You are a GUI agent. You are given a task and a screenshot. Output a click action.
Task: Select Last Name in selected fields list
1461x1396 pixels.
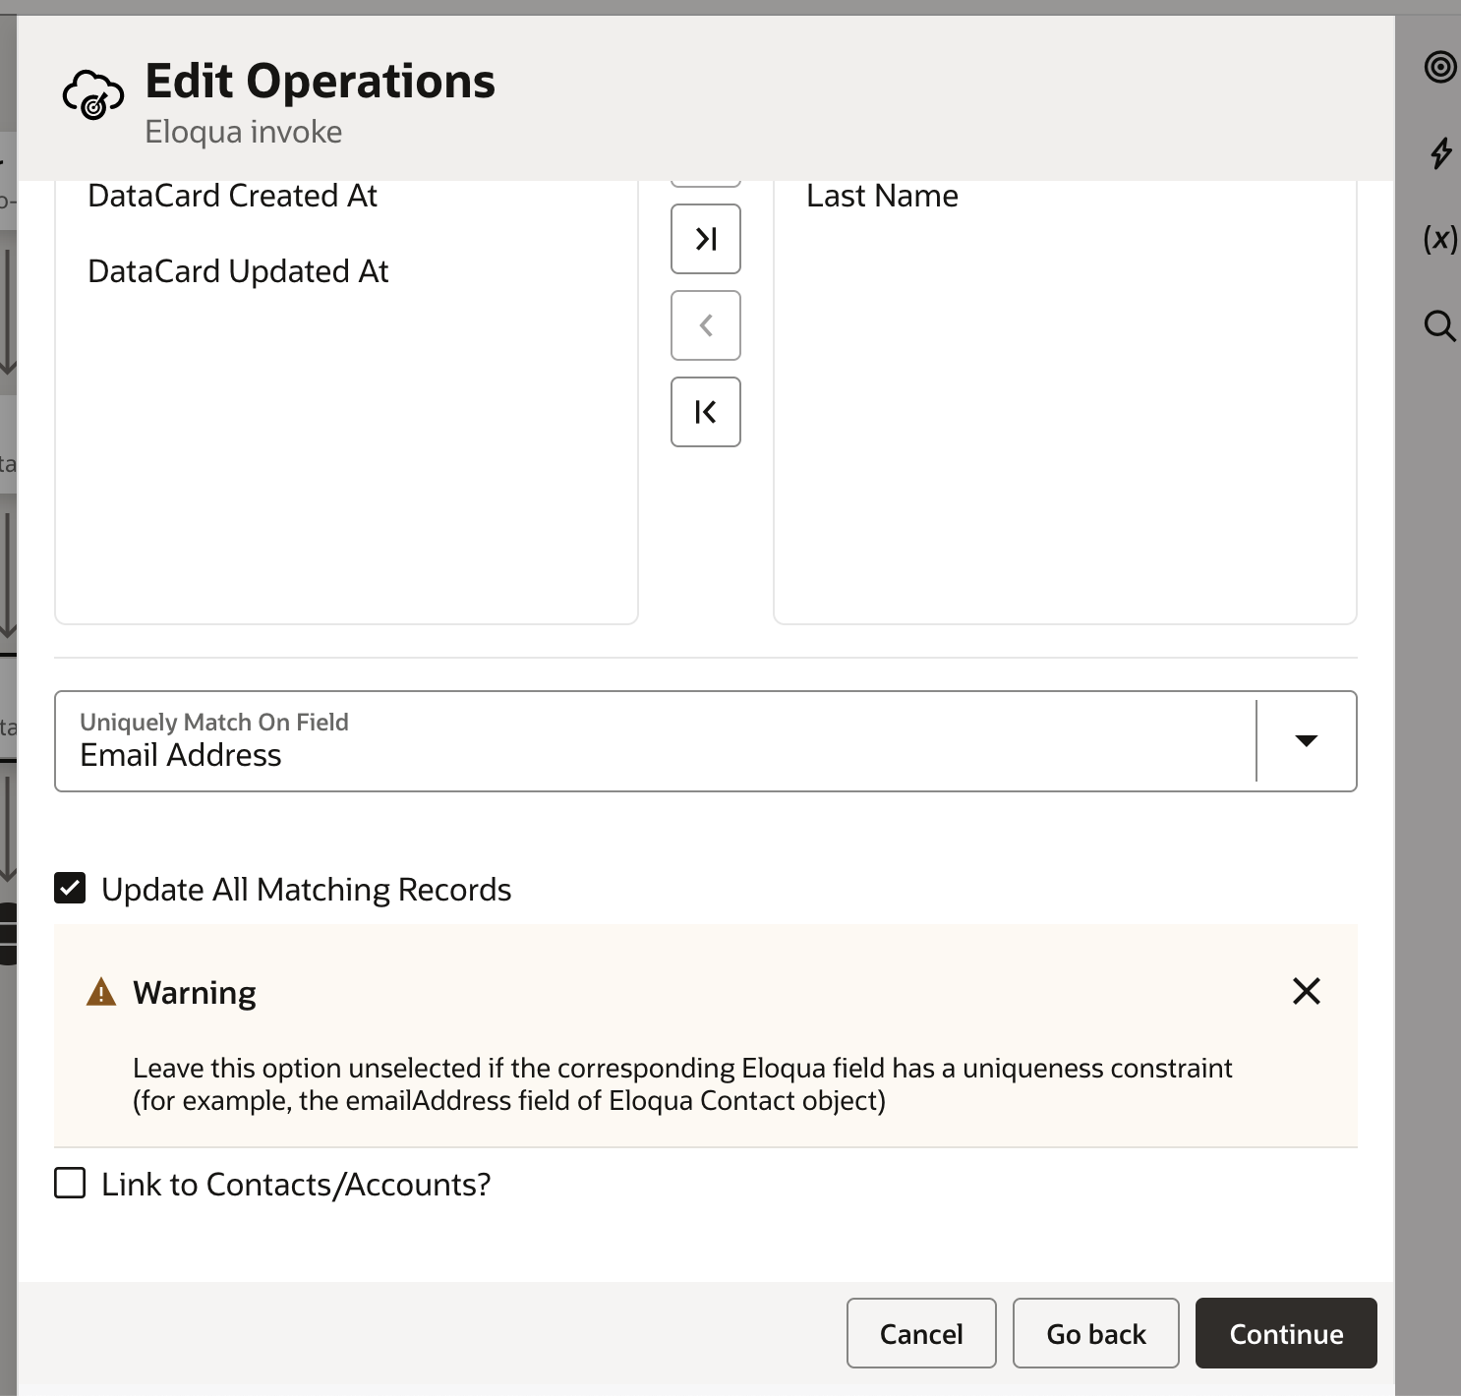click(882, 196)
